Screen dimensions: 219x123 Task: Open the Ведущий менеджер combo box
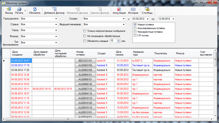(123, 25)
